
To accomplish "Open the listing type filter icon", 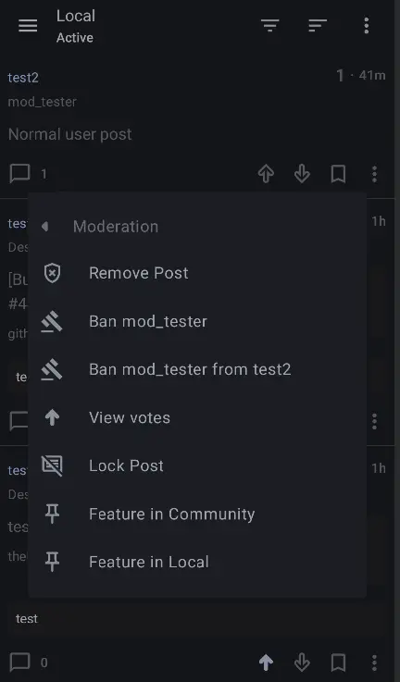I will [x=269, y=26].
